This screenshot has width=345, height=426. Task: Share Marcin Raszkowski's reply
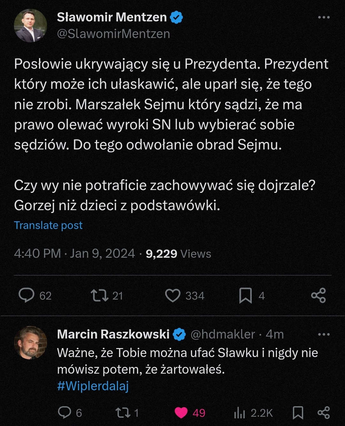(x=324, y=412)
